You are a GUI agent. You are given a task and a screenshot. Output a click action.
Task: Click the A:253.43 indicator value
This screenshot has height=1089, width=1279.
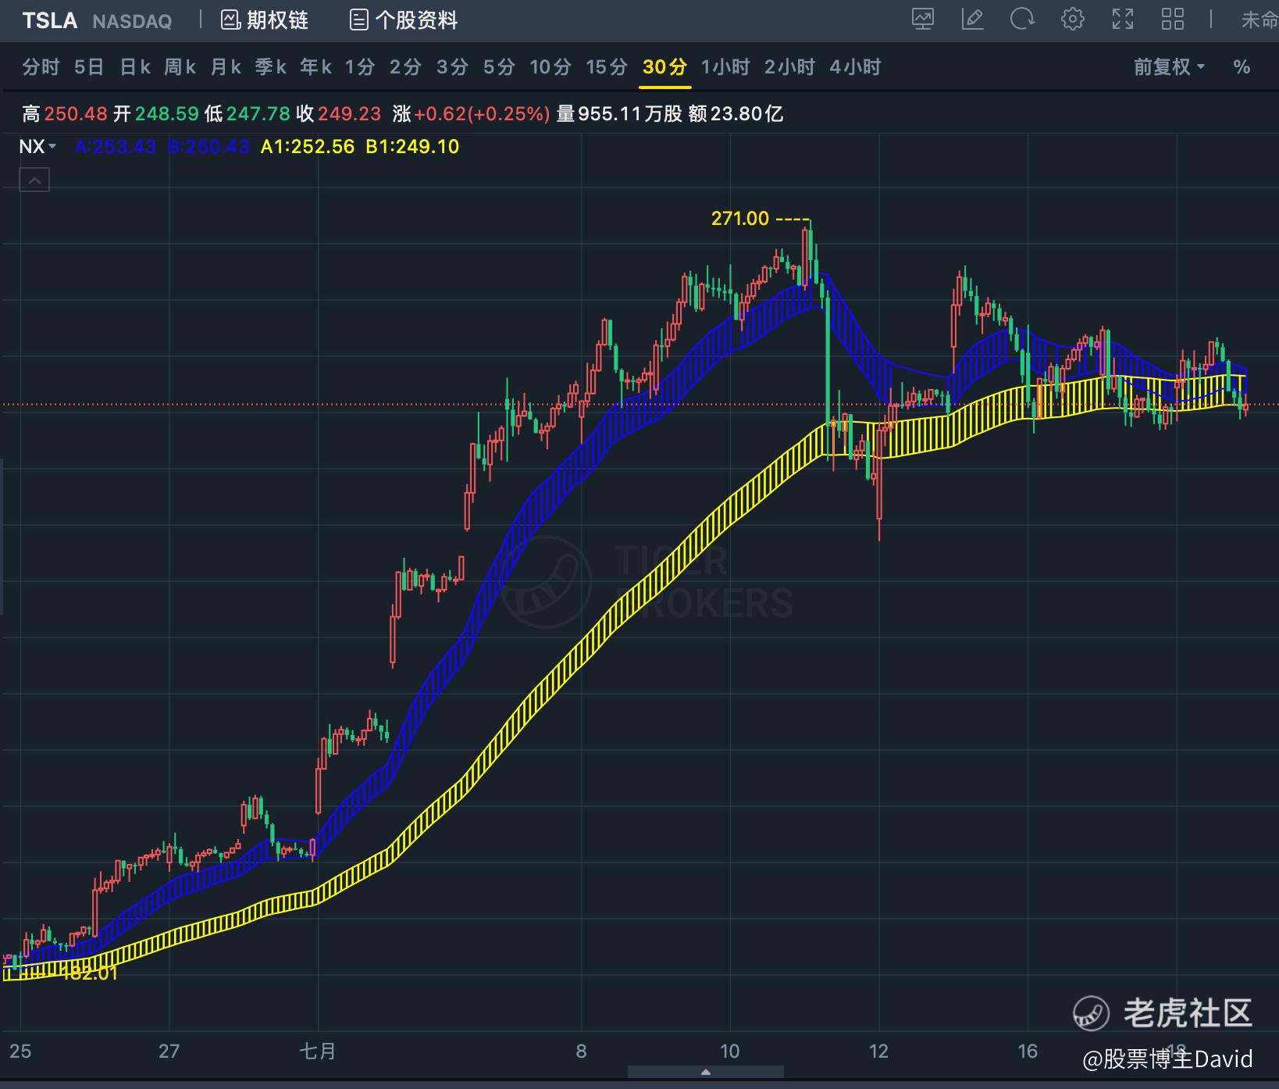pos(116,147)
